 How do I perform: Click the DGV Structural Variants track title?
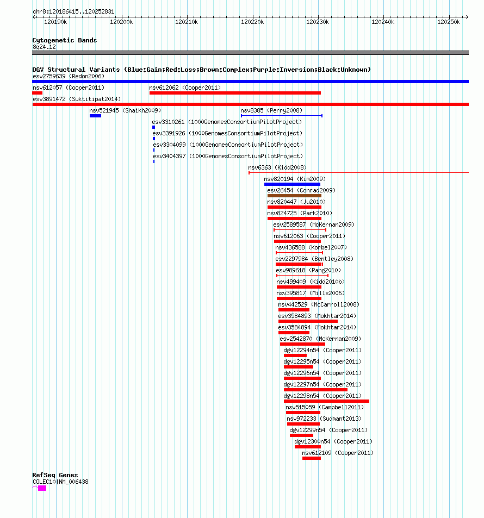point(202,70)
